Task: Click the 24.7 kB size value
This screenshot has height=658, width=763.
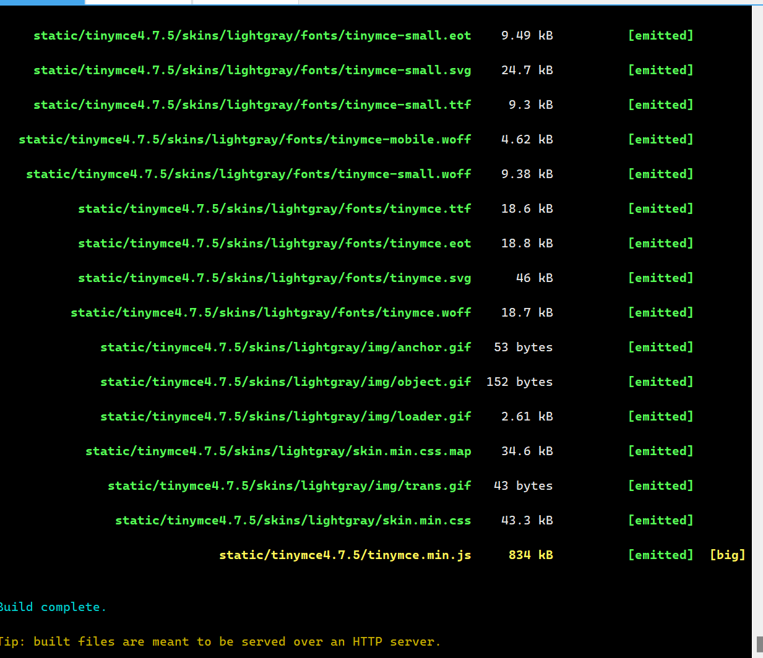Action: click(527, 70)
